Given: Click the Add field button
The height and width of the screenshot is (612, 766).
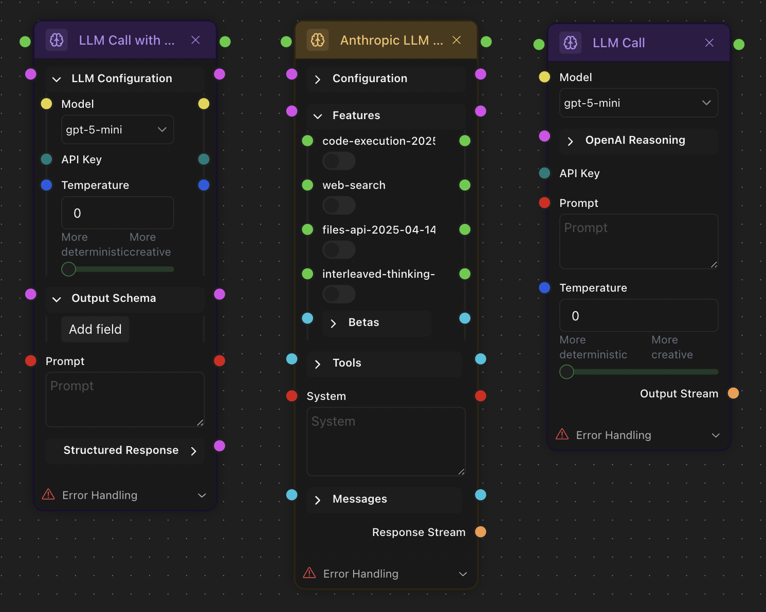Looking at the screenshot, I should point(95,329).
